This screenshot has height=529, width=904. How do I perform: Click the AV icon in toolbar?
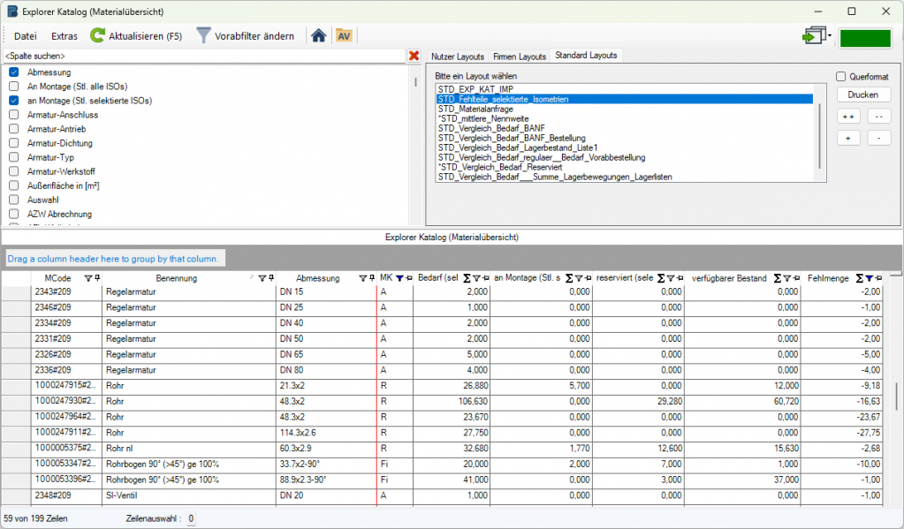tap(344, 36)
